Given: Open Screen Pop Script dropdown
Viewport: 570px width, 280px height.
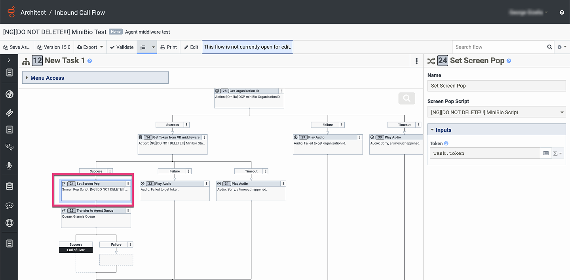Looking at the screenshot, I should coord(496,112).
